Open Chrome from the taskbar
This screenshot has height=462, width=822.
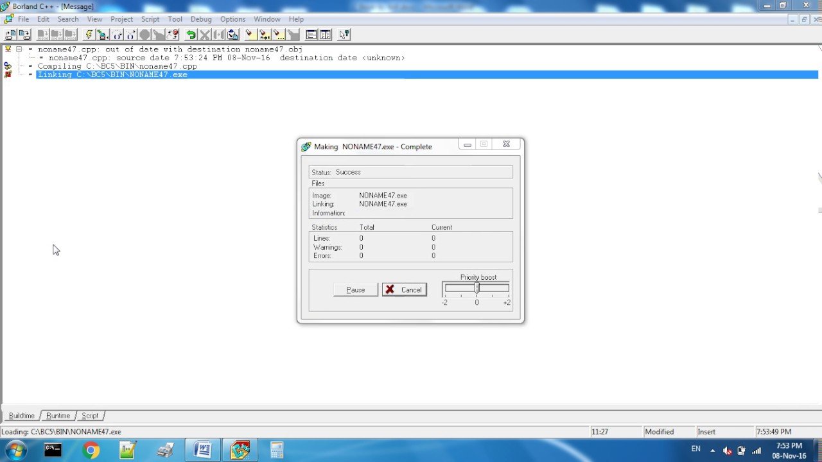(x=91, y=450)
